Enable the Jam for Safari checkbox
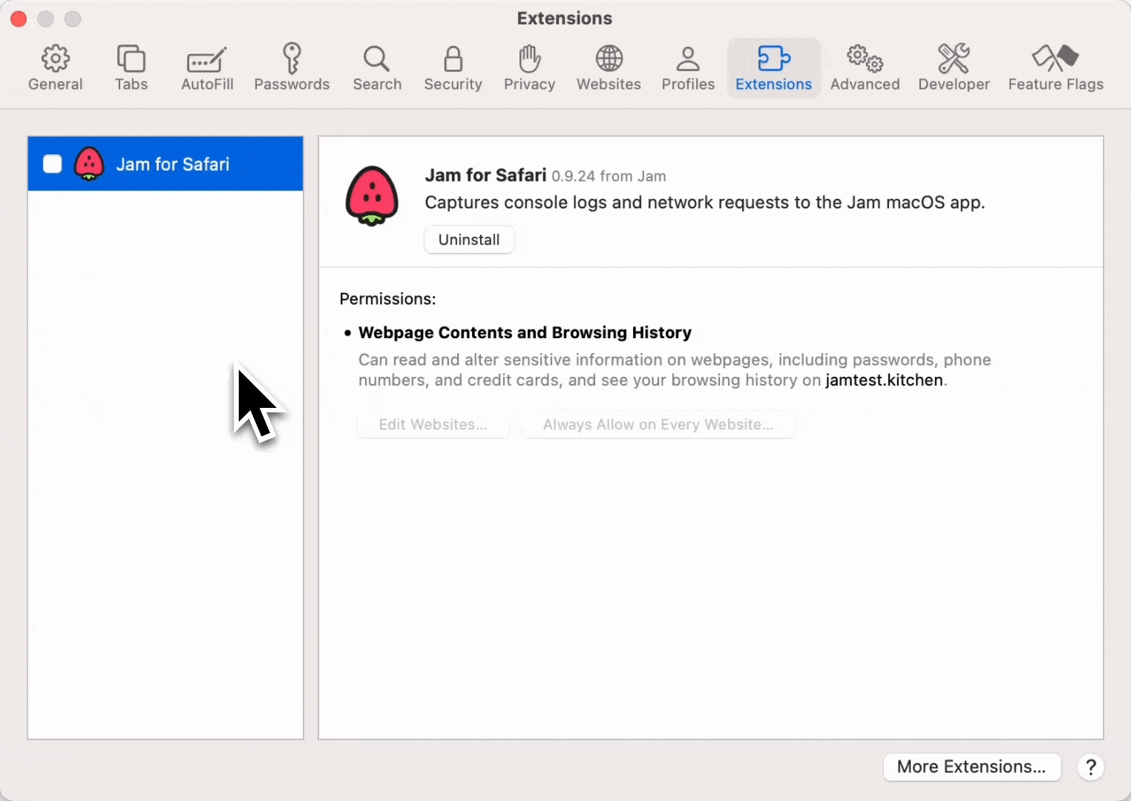This screenshot has height=801, width=1131. (x=53, y=164)
